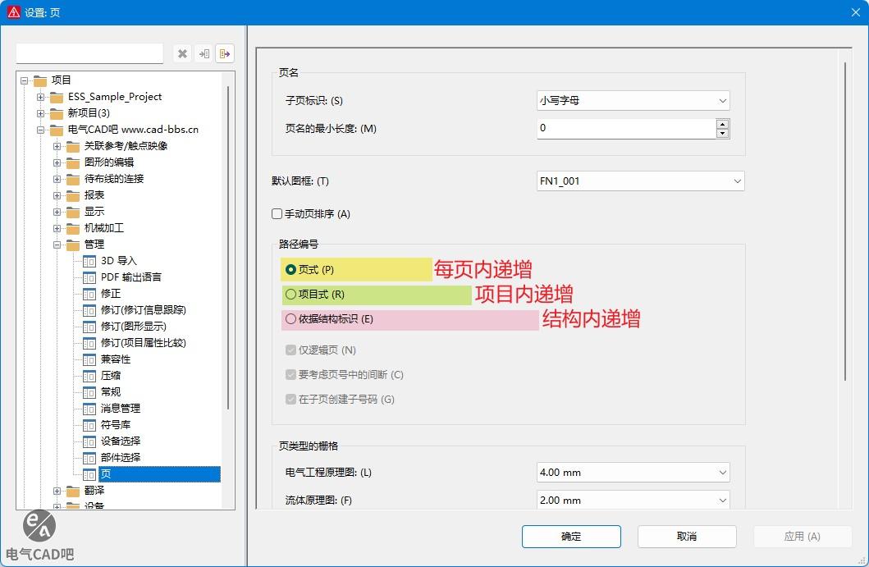Click the folder icon of 翻译
The image size is (869, 567).
[73, 491]
